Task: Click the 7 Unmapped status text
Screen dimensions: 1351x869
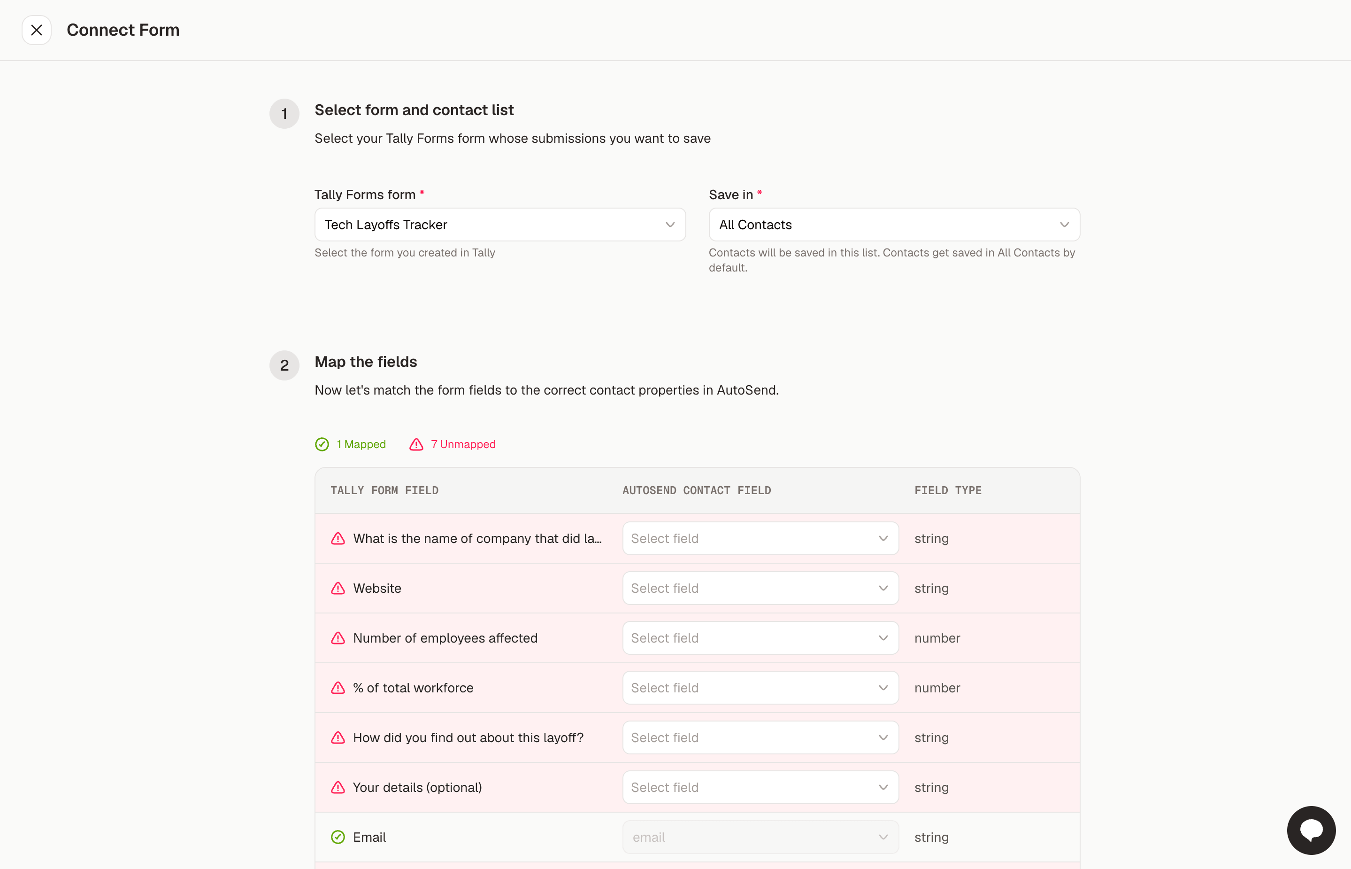Action: pos(463,444)
